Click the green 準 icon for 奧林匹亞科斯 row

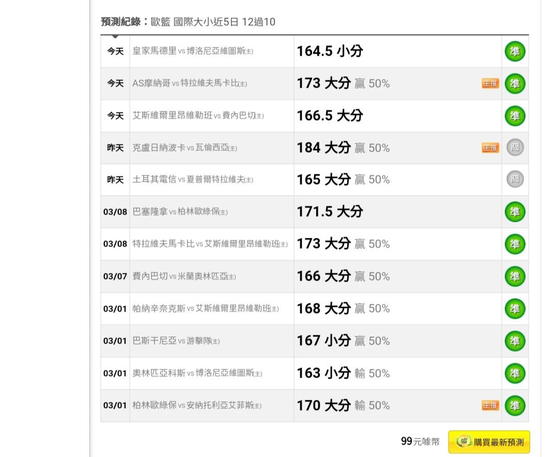pyautogui.click(x=515, y=373)
